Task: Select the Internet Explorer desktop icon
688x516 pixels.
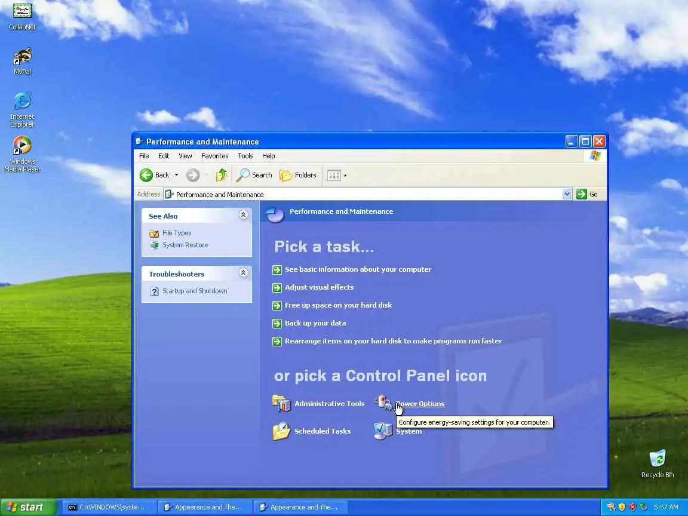Action: (x=22, y=110)
